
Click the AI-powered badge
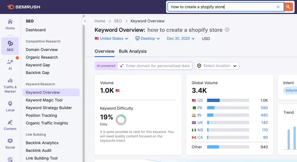106,66
